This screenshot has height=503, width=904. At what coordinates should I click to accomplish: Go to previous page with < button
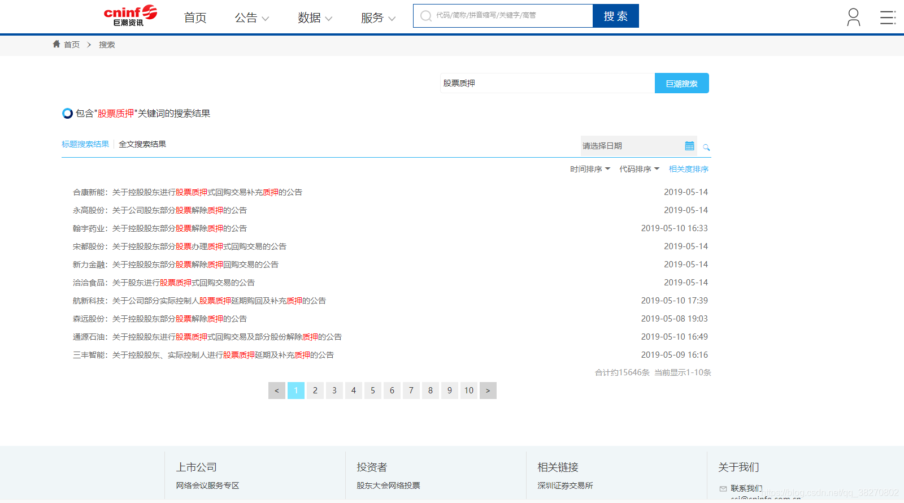pos(277,391)
